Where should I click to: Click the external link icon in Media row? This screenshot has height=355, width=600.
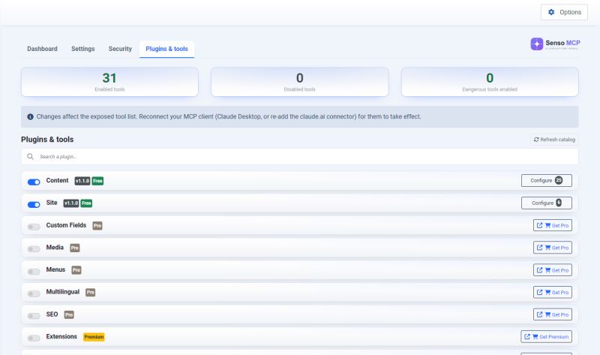(539, 248)
